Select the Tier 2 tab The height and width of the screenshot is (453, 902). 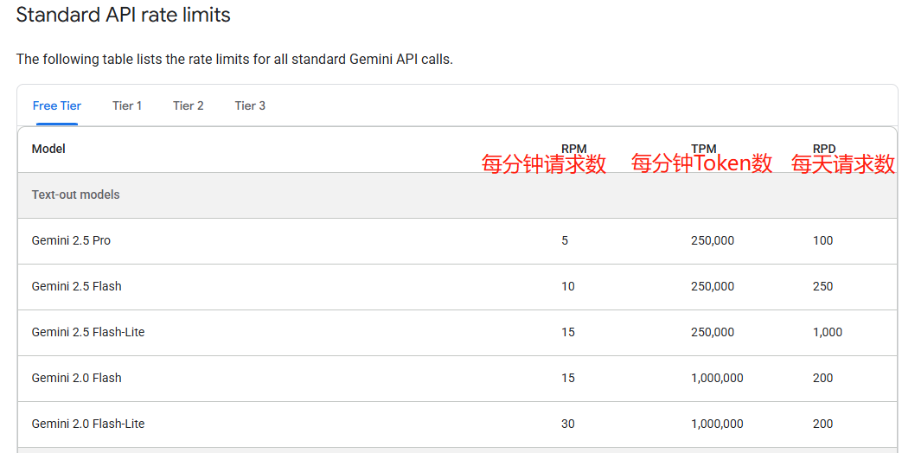click(x=189, y=105)
